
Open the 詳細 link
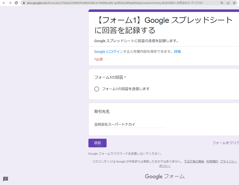click(x=177, y=52)
